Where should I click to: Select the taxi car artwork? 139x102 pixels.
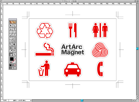pyautogui.click(x=73, y=70)
